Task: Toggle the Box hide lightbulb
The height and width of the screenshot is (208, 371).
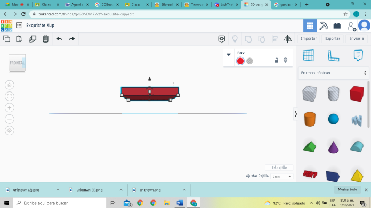Action: pos(285,61)
